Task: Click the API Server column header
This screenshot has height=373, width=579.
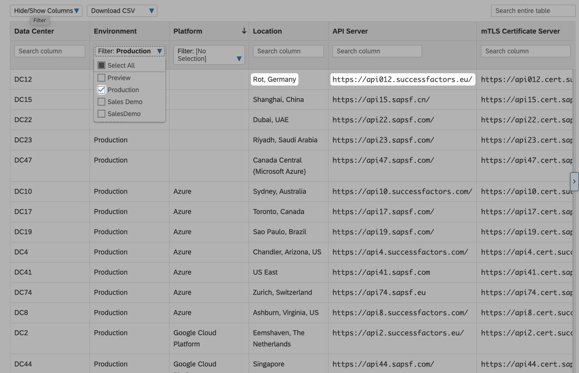Action: 350,31
